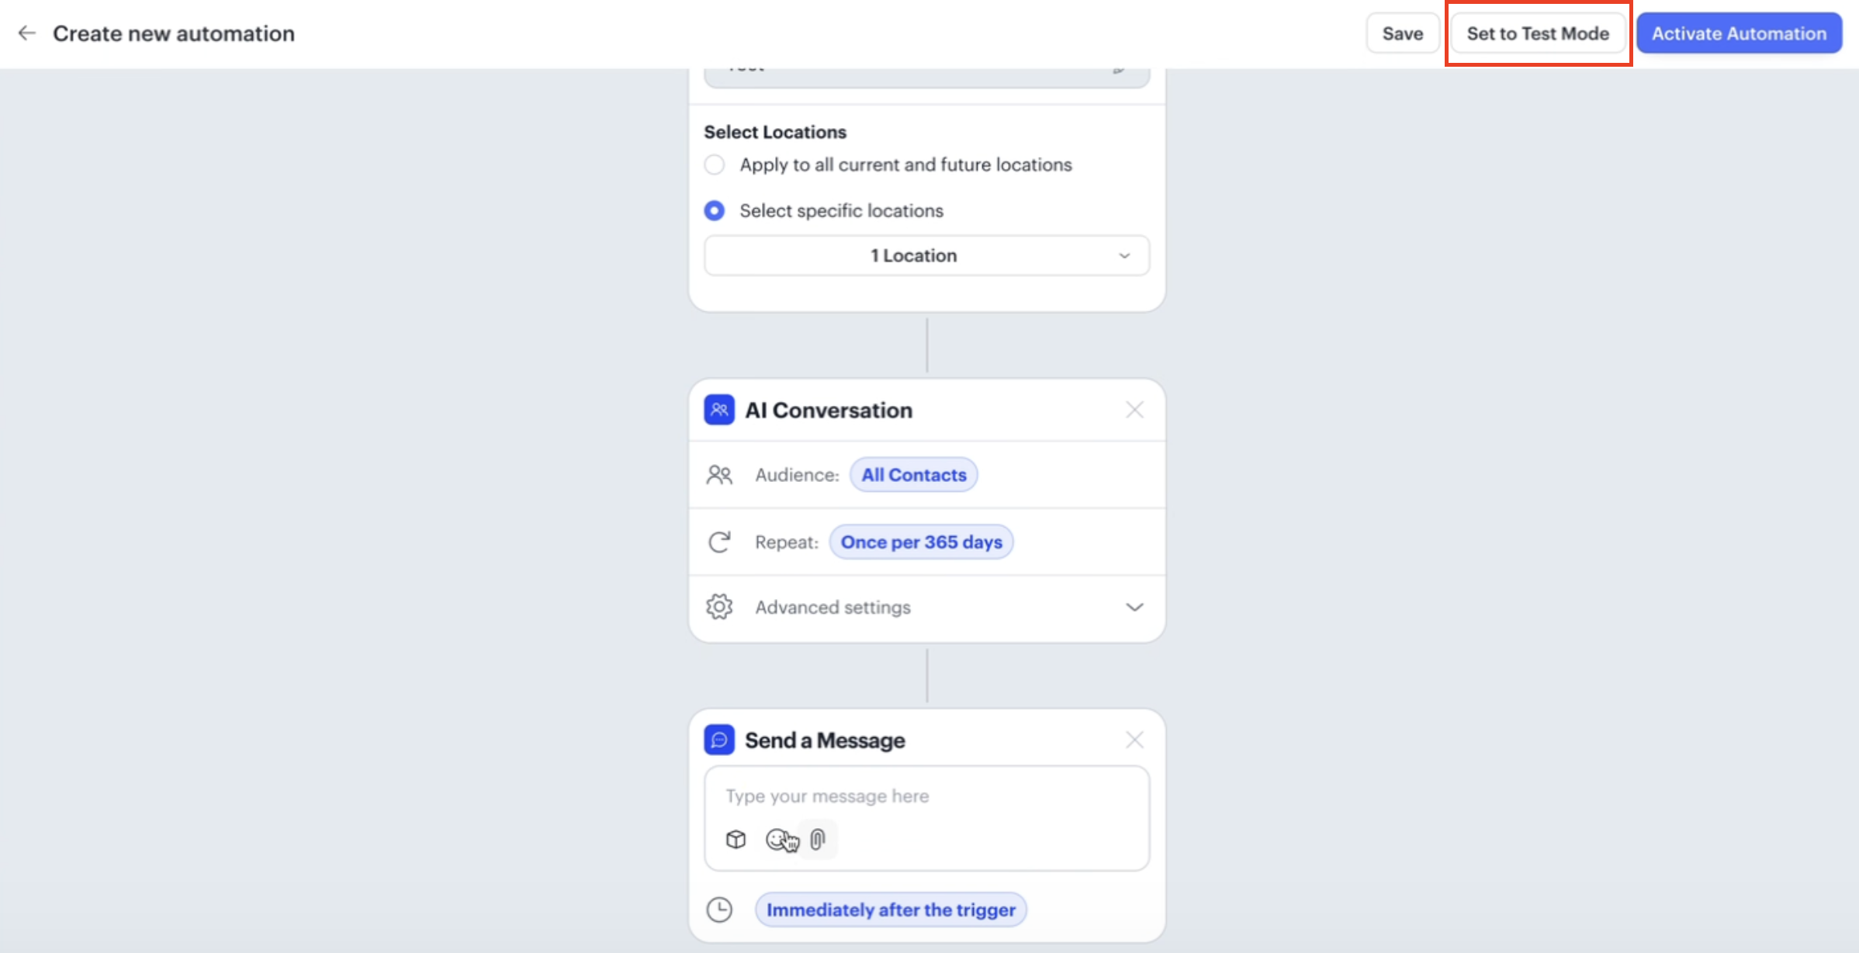
Task: Click the Type your message here field
Action: pyautogui.click(x=926, y=796)
